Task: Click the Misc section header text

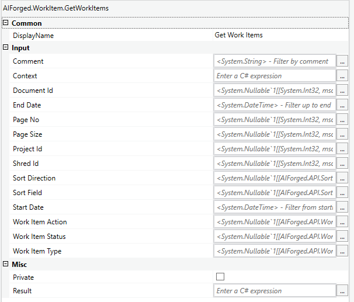Action: (x=19, y=264)
